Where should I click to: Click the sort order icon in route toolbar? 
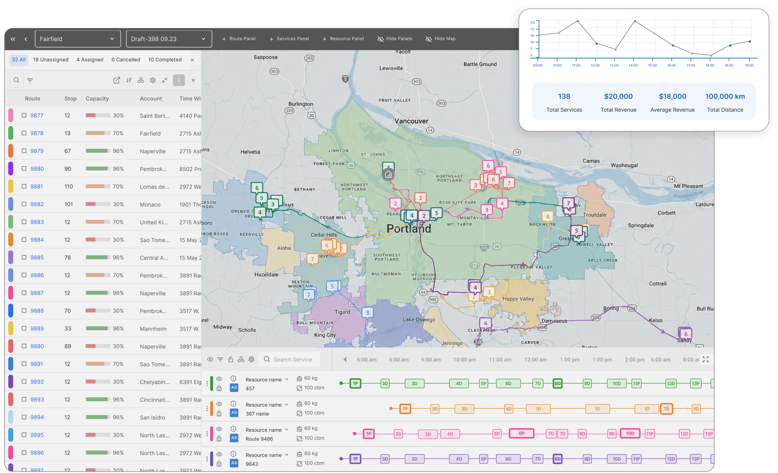[x=129, y=80]
